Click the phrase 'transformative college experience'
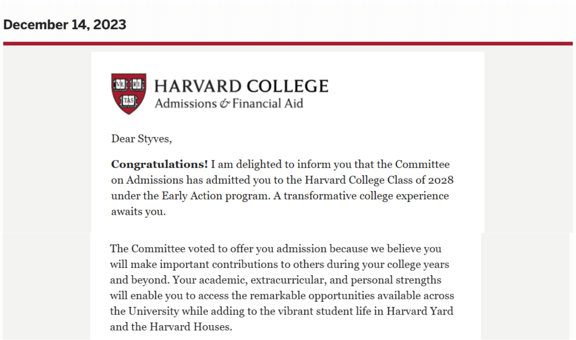576x340 pixels. click(366, 196)
